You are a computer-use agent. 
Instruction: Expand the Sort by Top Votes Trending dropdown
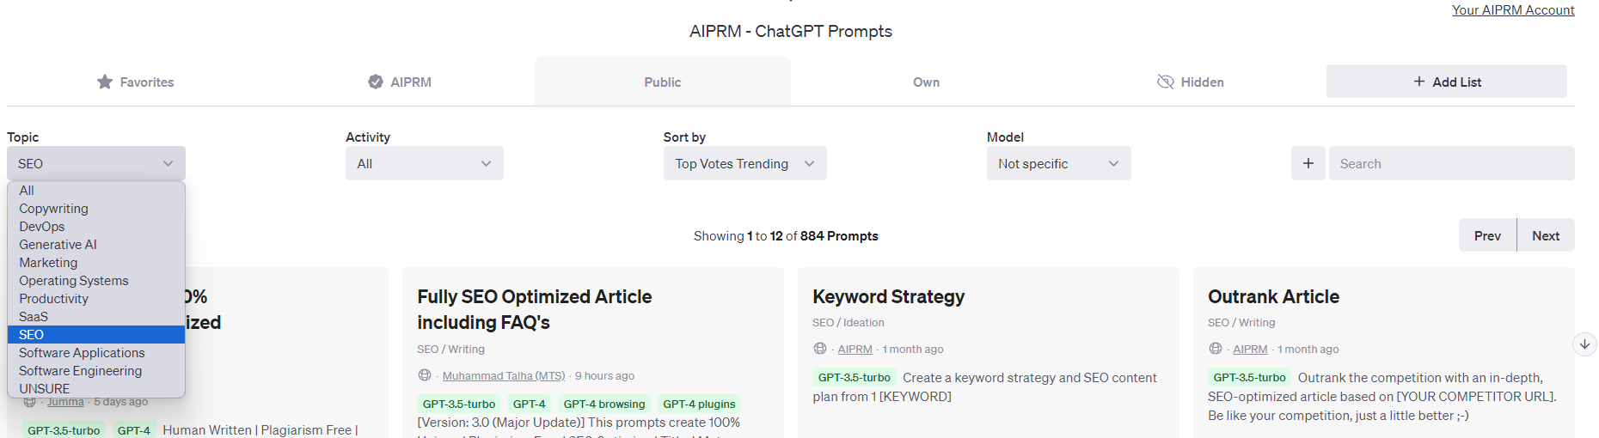pos(744,163)
